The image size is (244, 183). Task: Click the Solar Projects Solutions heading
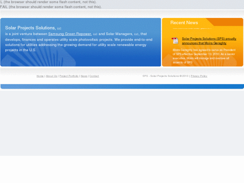[x=33, y=28]
